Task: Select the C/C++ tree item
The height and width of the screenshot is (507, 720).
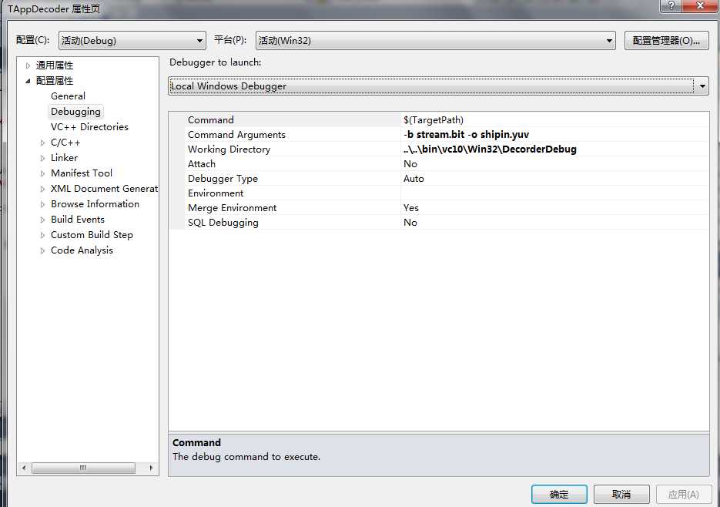Action: click(x=65, y=143)
